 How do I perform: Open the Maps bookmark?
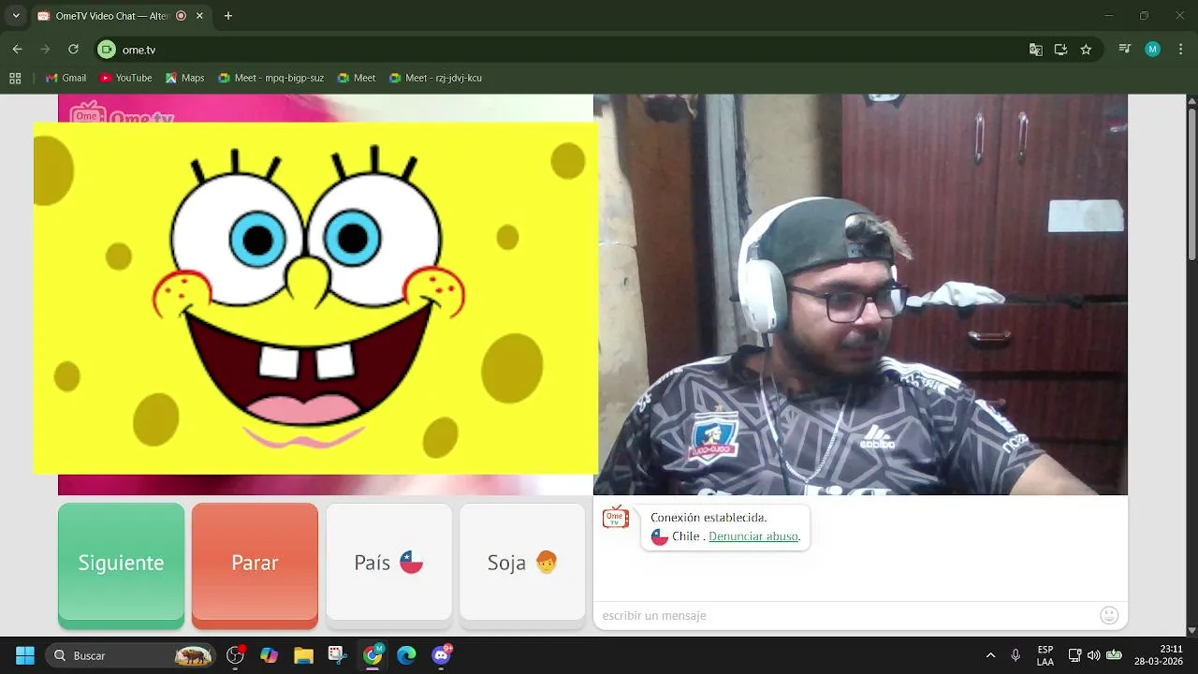coord(184,78)
